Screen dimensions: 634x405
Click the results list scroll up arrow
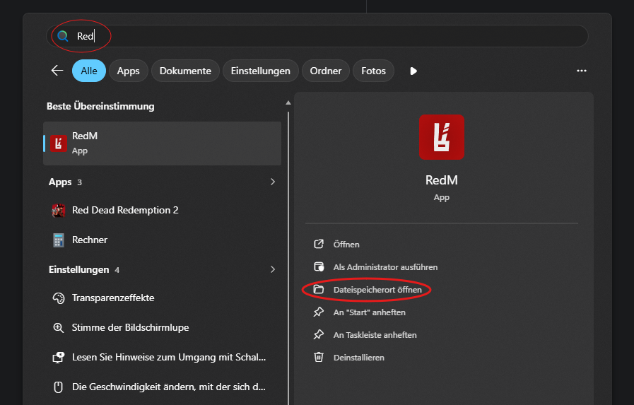point(288,103)
